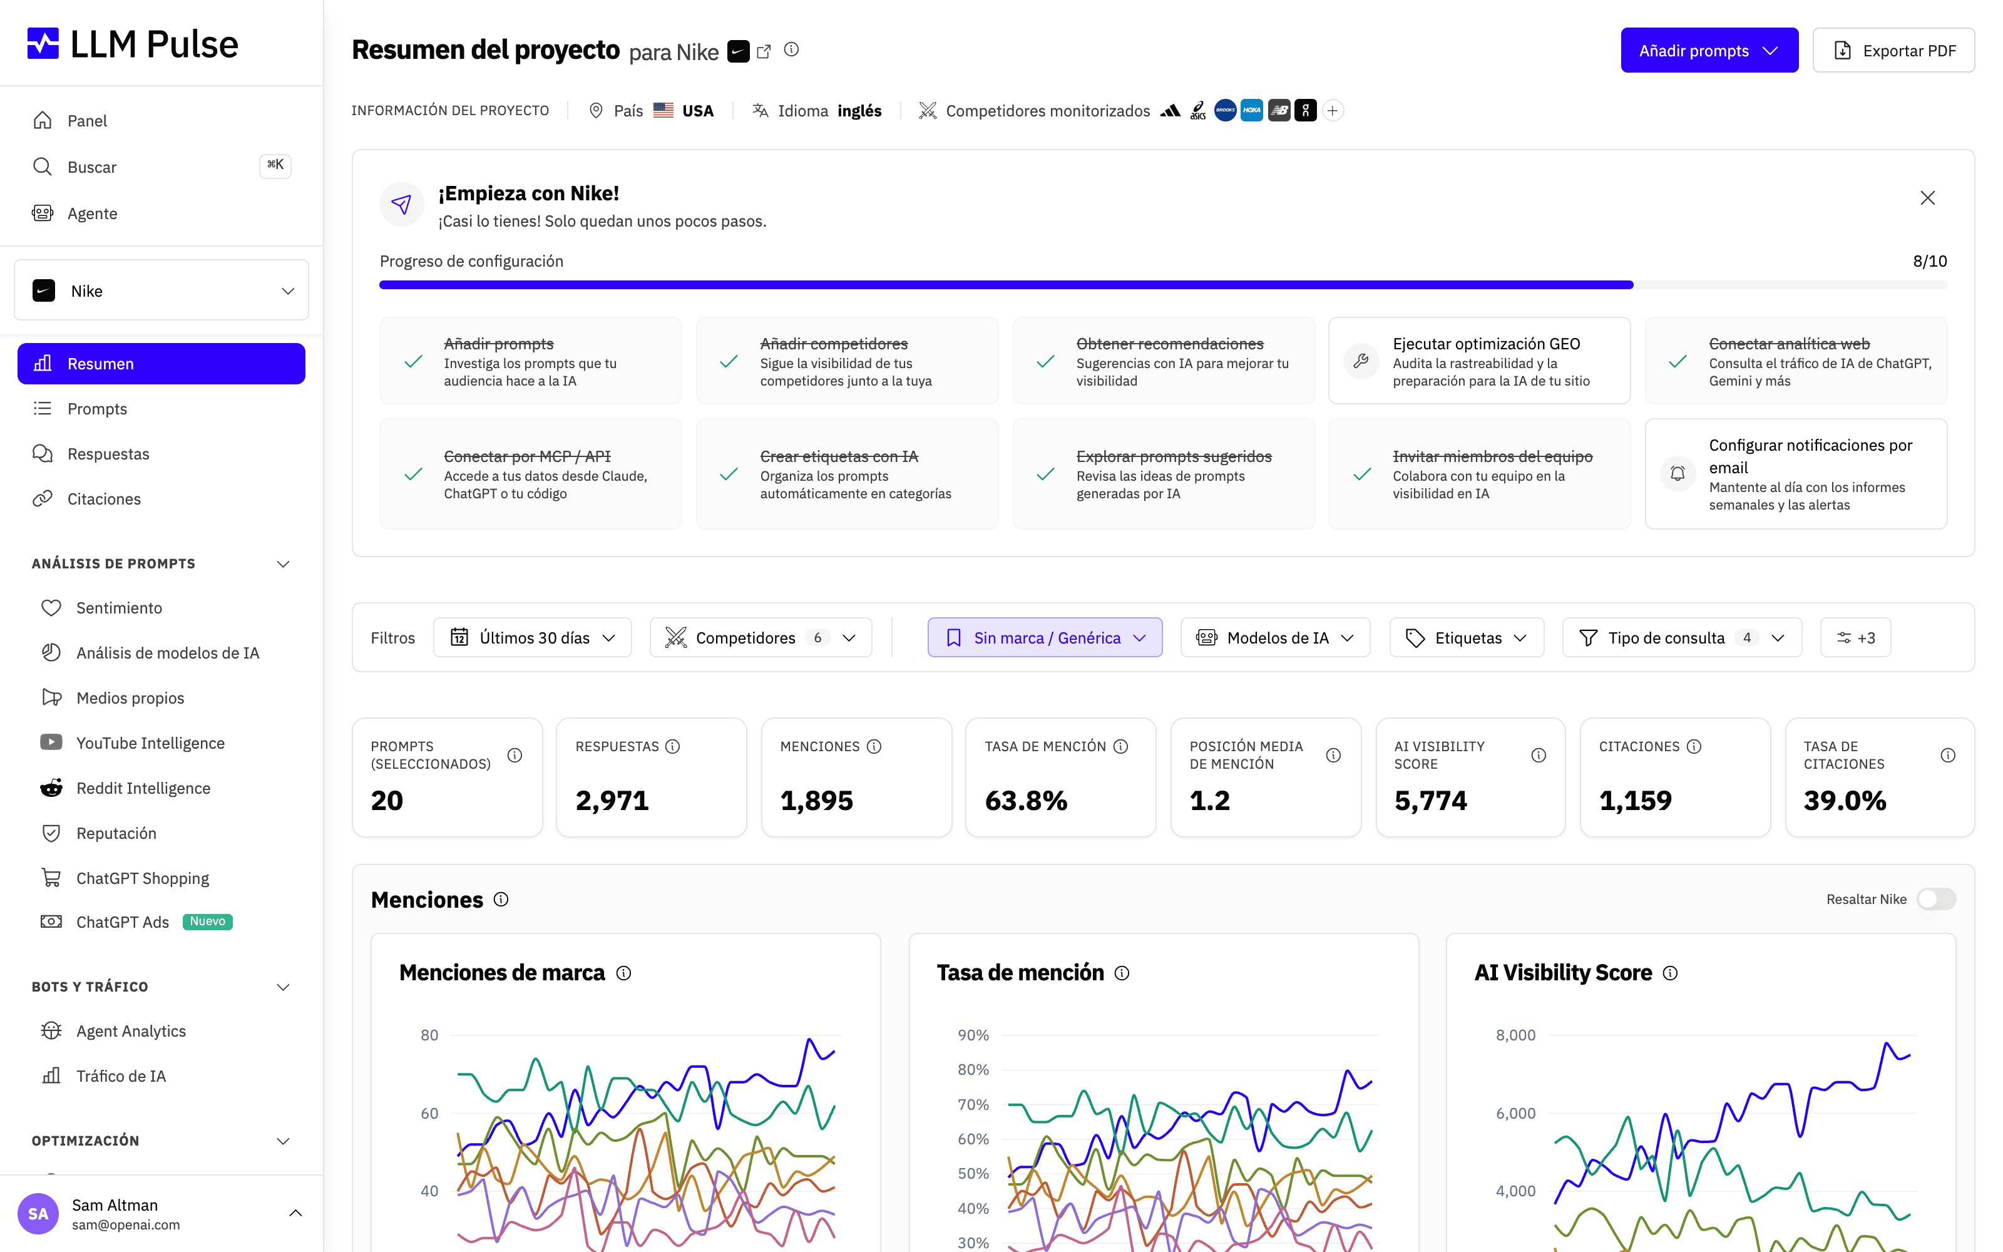2003x1252 pixels.
Task: Click info icon beside AI Visibility Score chart title
Action: [x=1670, y=973]
